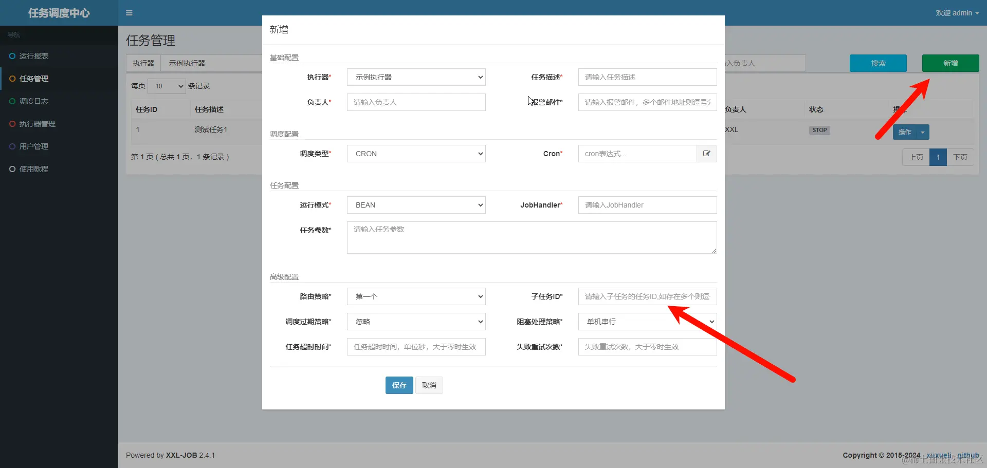The width and height of the screenshot is (987, 468).
Task: Open the xuxueli link in the footer
Action: 939,455
